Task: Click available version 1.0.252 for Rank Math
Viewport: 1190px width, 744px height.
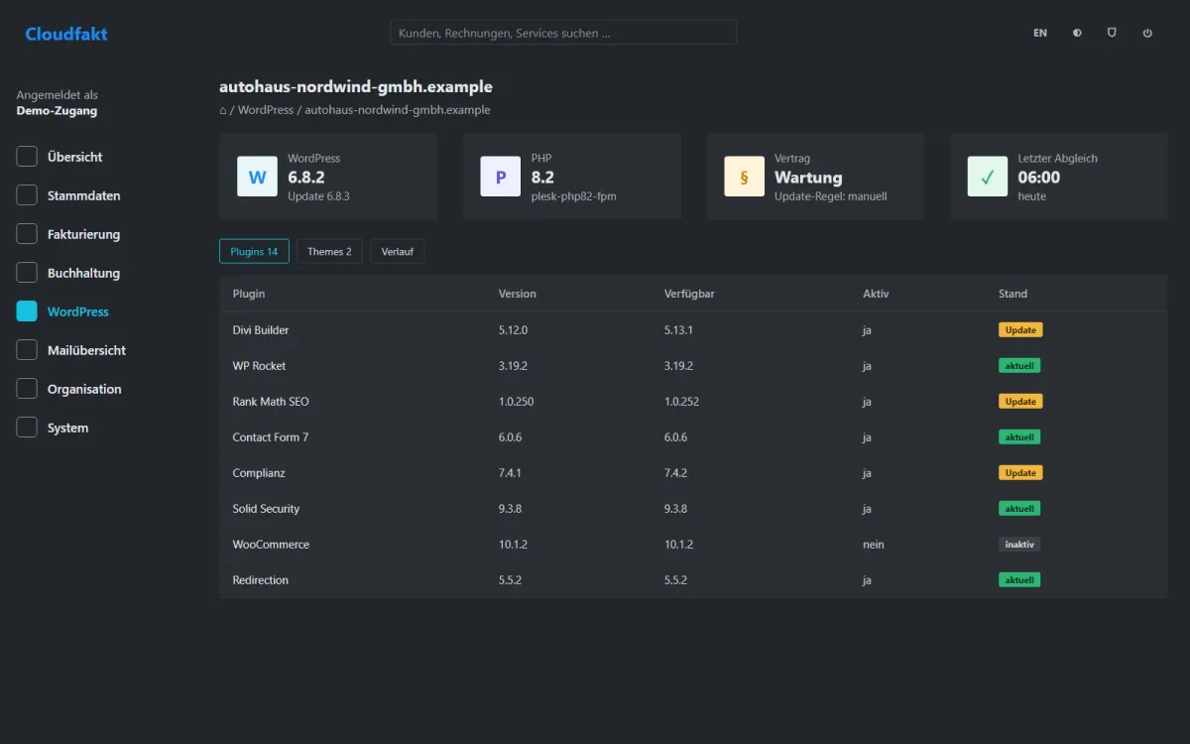Action: click(x=683, y=402)
